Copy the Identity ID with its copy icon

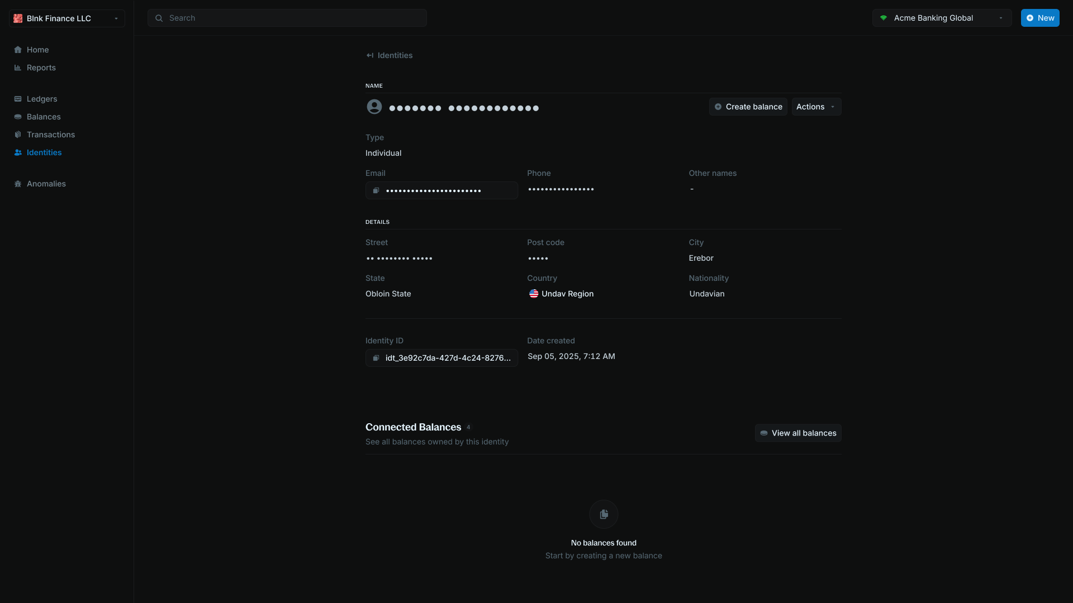click(376, 358)
